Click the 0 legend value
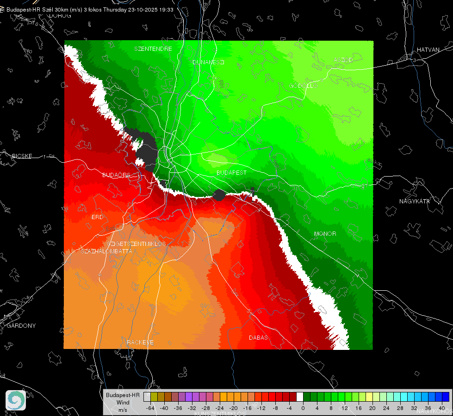 (x=303, y=408)
